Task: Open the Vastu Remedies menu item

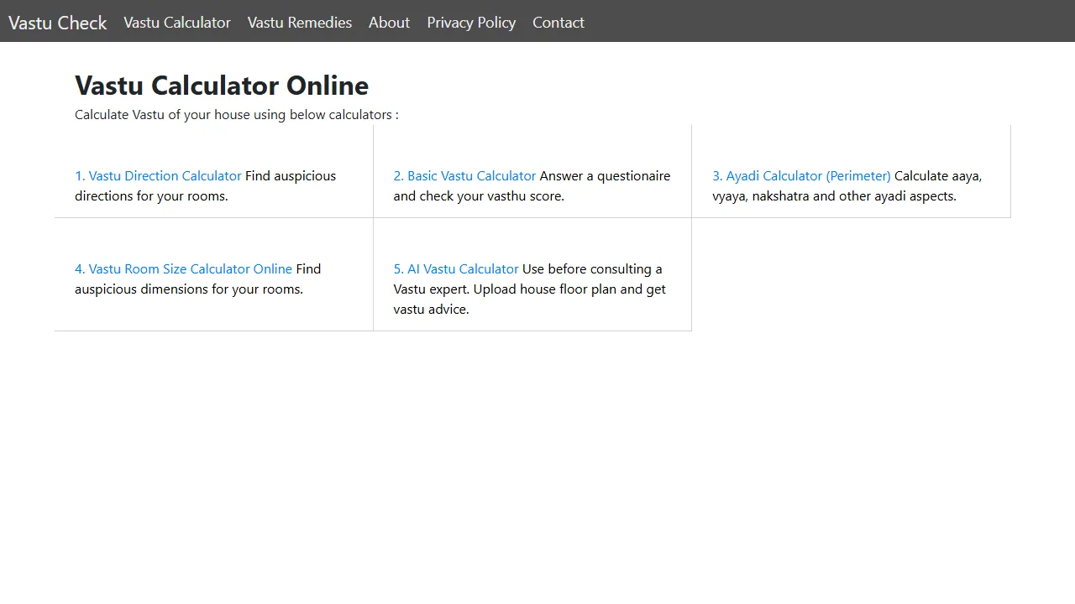Action: pos(300,23)
